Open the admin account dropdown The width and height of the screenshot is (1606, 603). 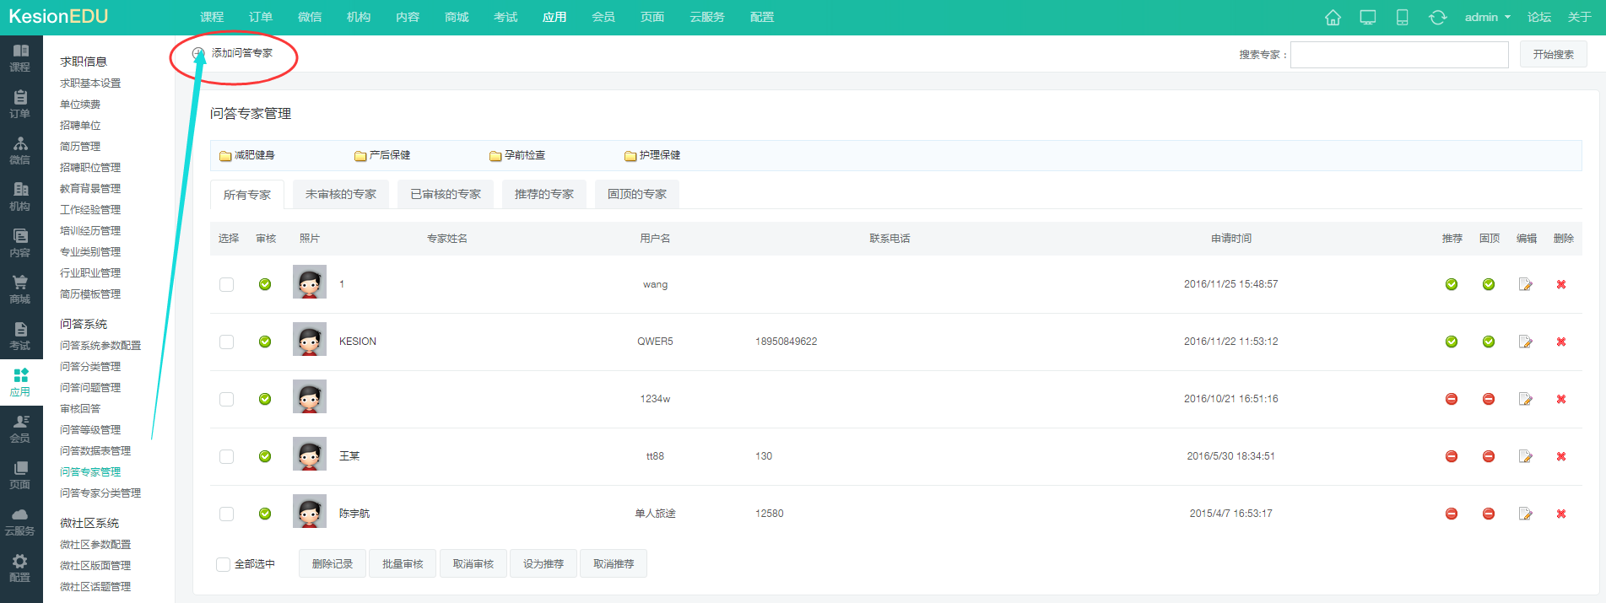(1487, 17)
